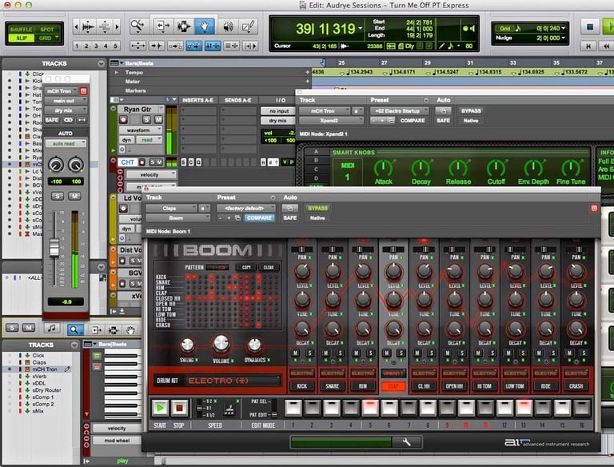The width and height of the screenshot is (614, 467).
Task: Click the red target icon in mCH Tron strip
Action: point(83,91)
